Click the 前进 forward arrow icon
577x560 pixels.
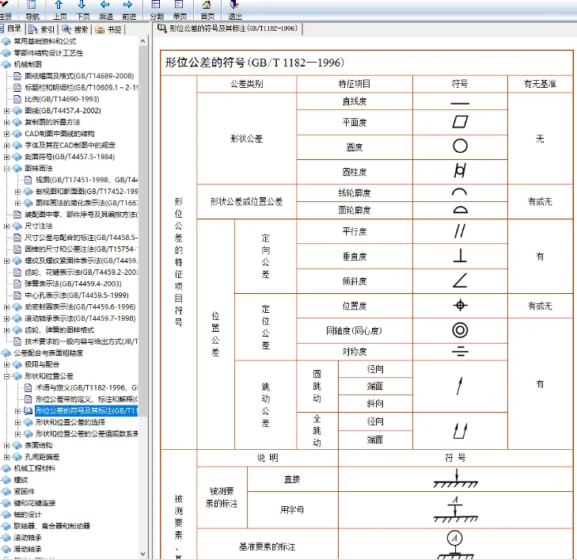[128, 6]
